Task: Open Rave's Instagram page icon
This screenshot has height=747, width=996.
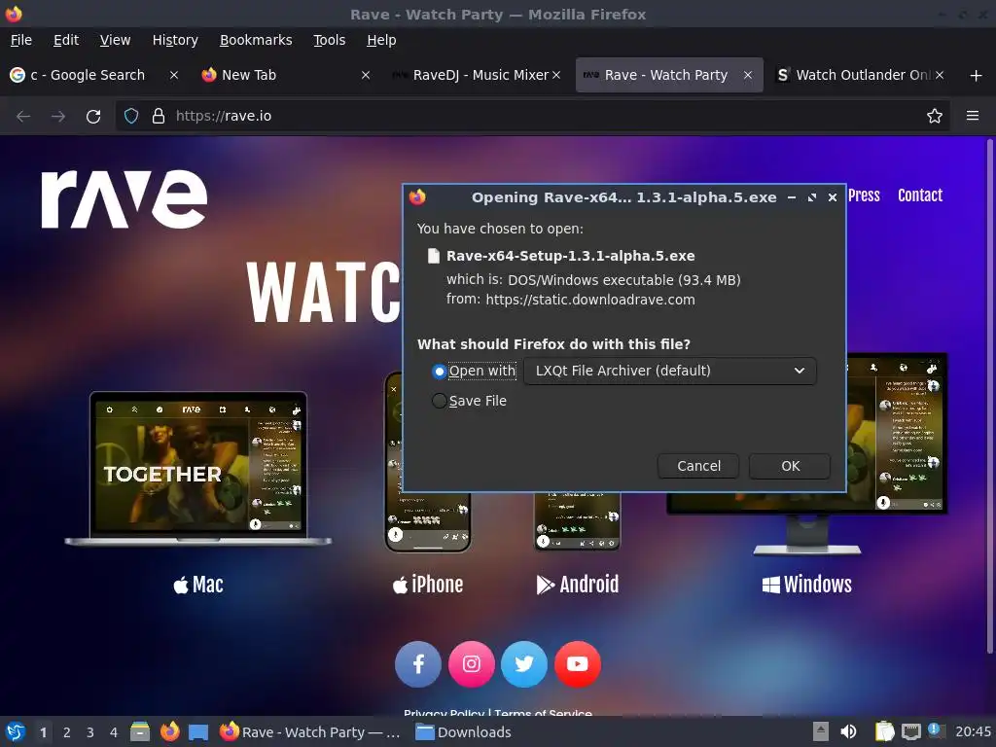Action: [472, 664]
